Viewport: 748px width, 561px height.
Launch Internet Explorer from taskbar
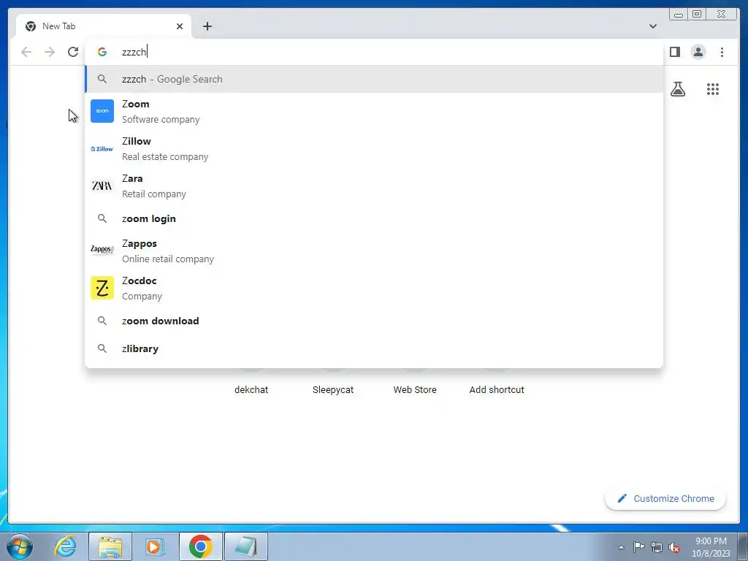(65, 546)
